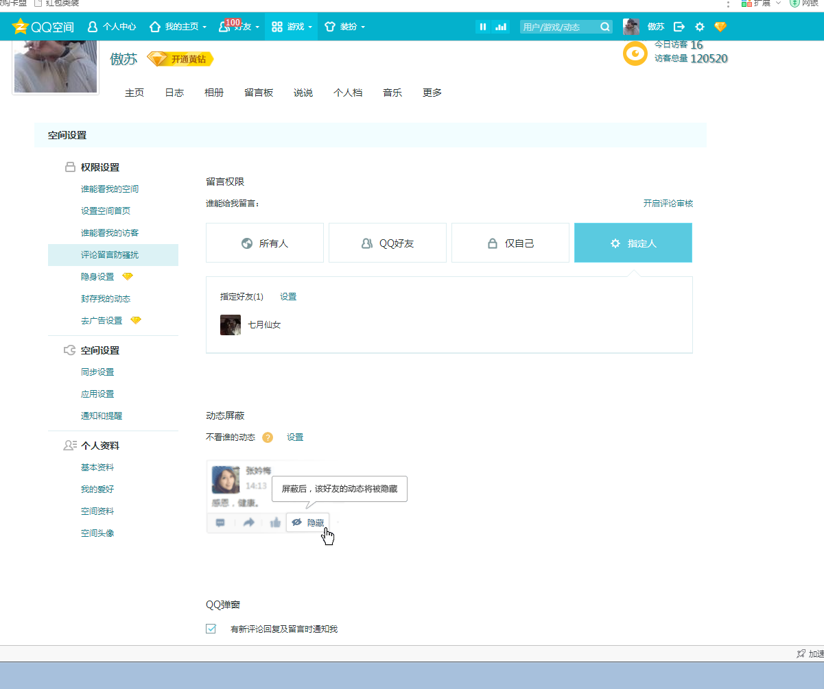Click the 装扮 shirt icon

330,27
